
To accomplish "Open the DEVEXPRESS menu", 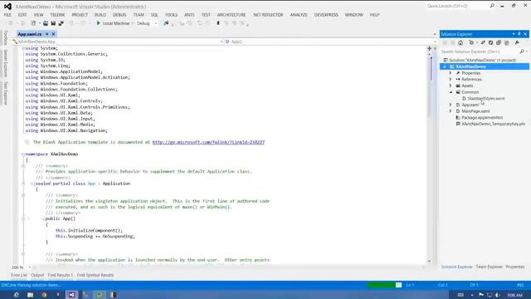I will 326,15.
